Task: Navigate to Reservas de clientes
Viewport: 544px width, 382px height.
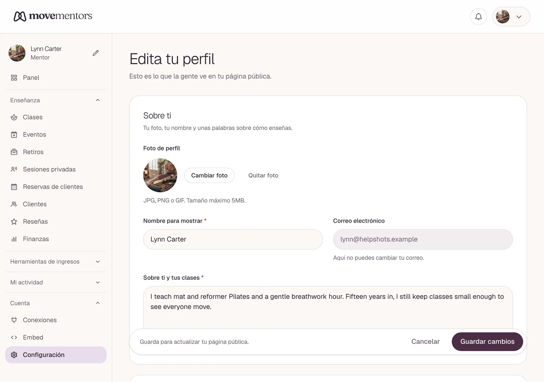Action: 56,187
